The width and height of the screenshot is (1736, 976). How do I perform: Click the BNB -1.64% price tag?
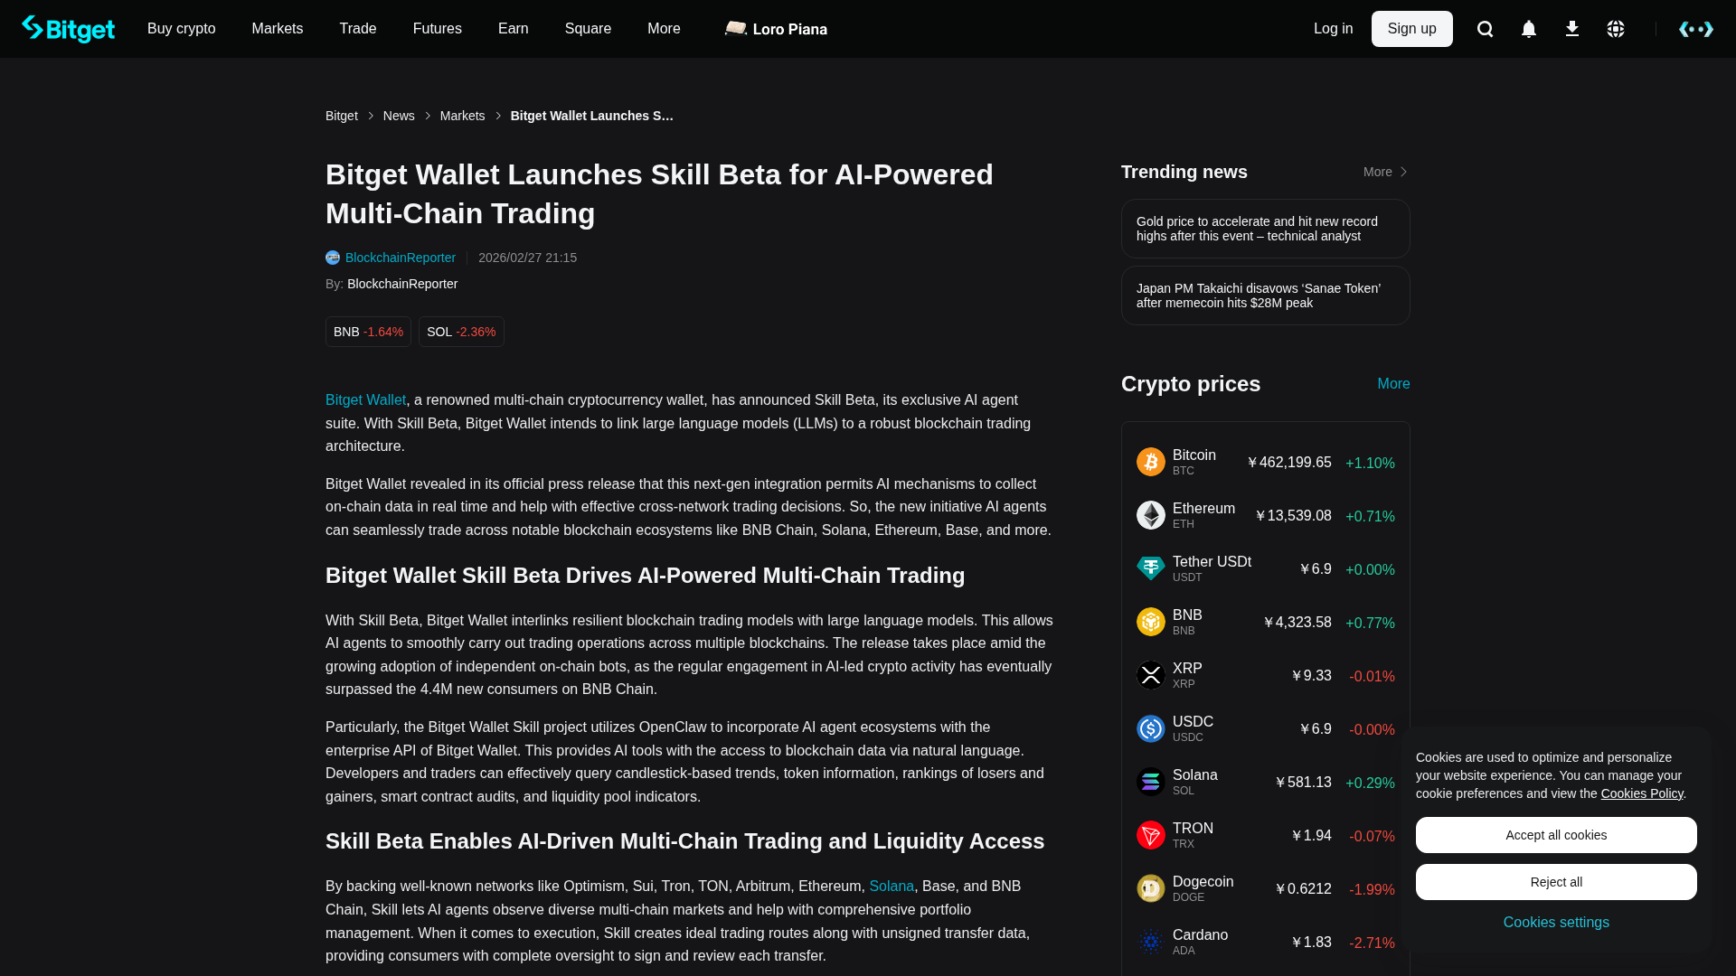[368, 332]
